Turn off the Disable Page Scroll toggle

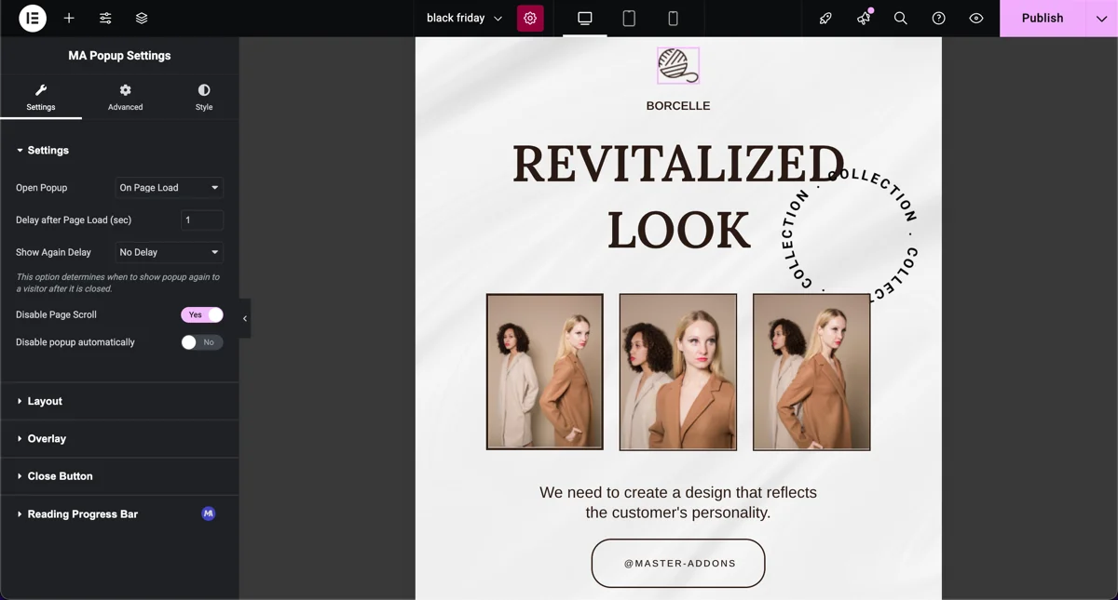coord(201,314)
